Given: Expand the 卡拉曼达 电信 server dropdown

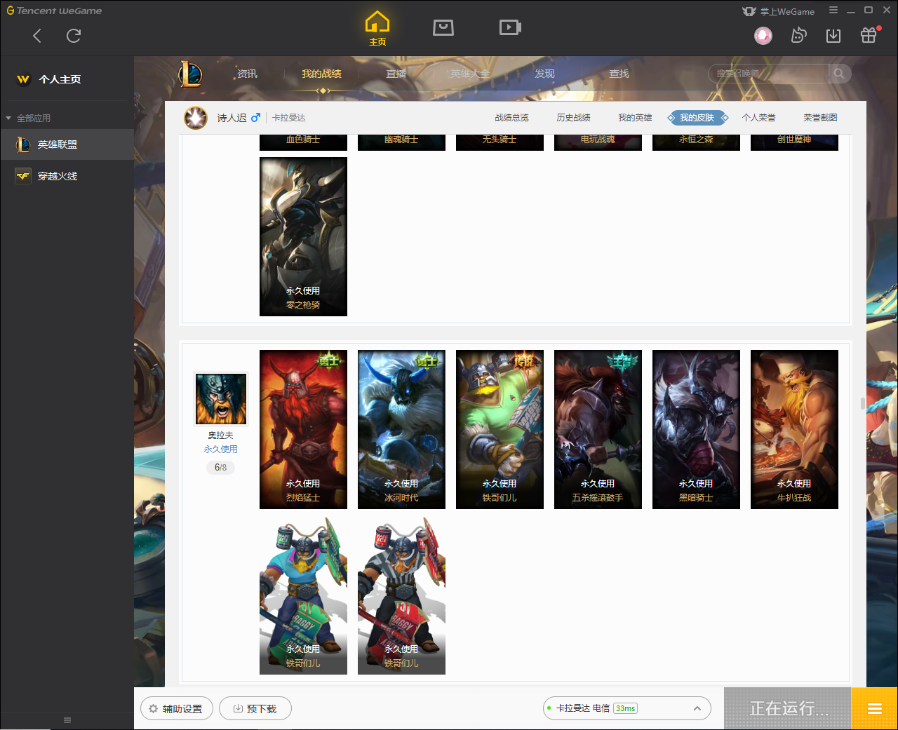Looking at the screenshot, I should (627, 708).
